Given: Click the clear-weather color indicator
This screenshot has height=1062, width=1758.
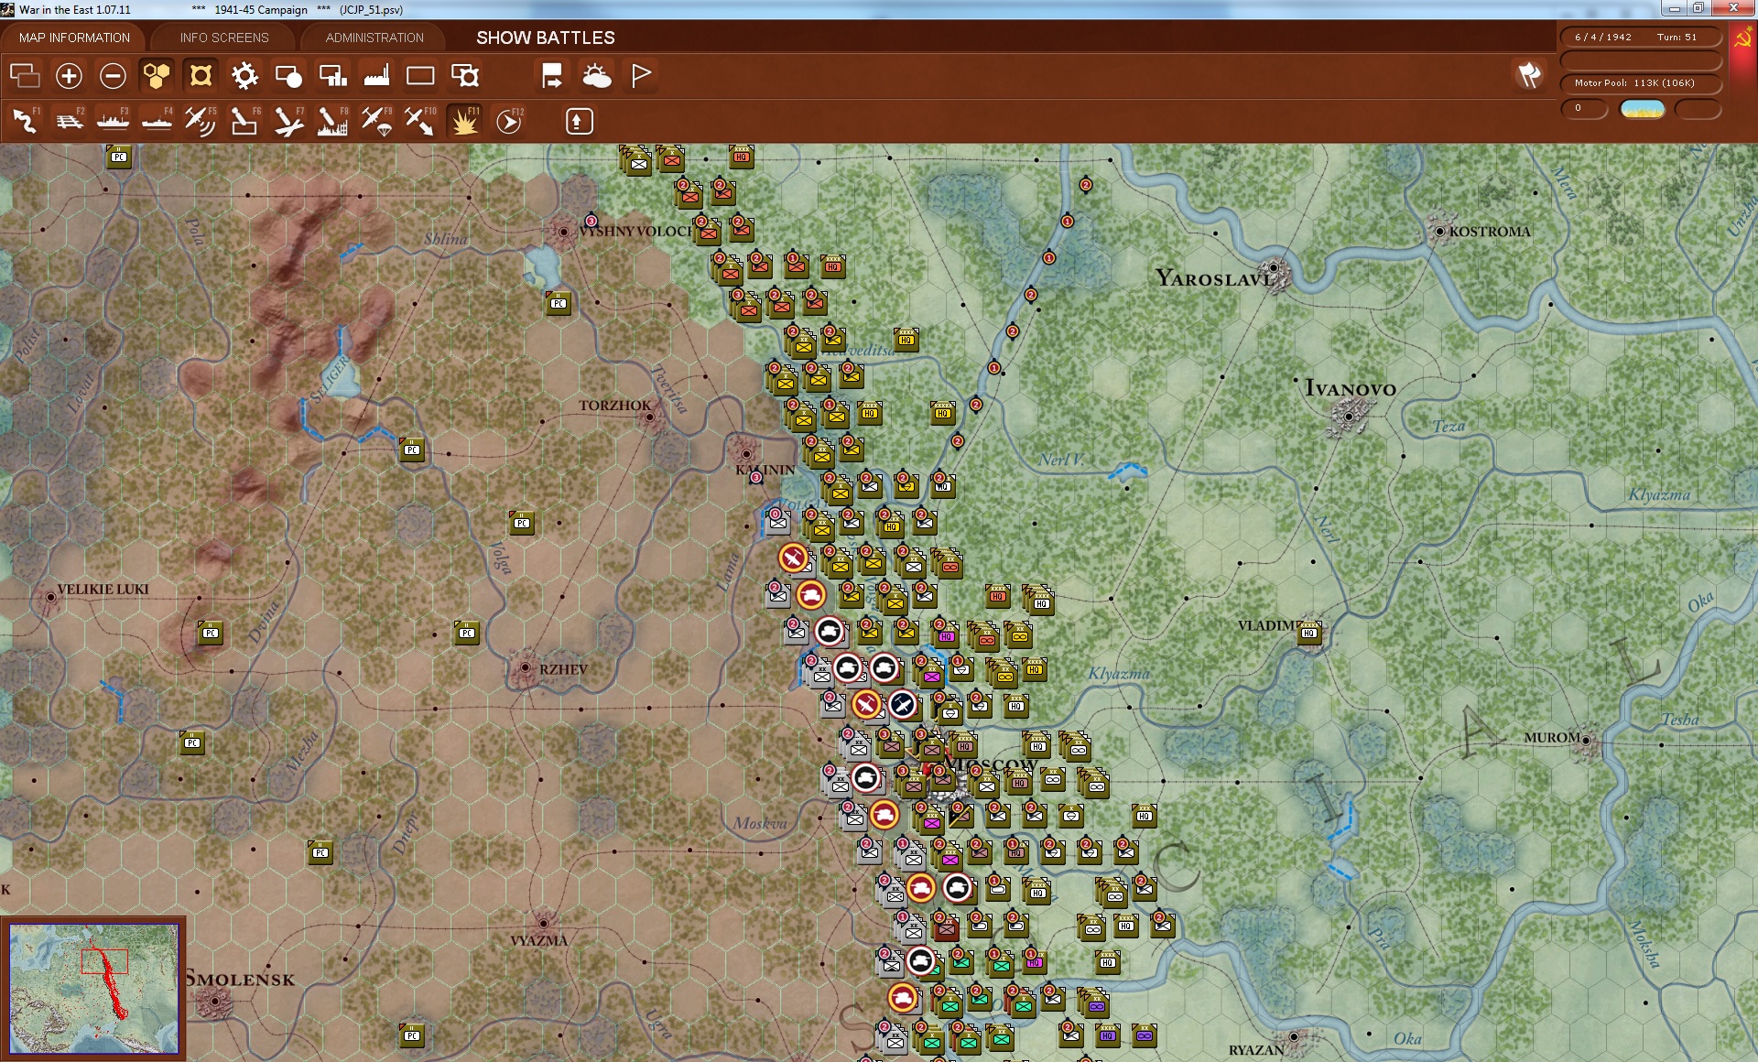Looking at the screenshot, I should tap(1642, 109).
